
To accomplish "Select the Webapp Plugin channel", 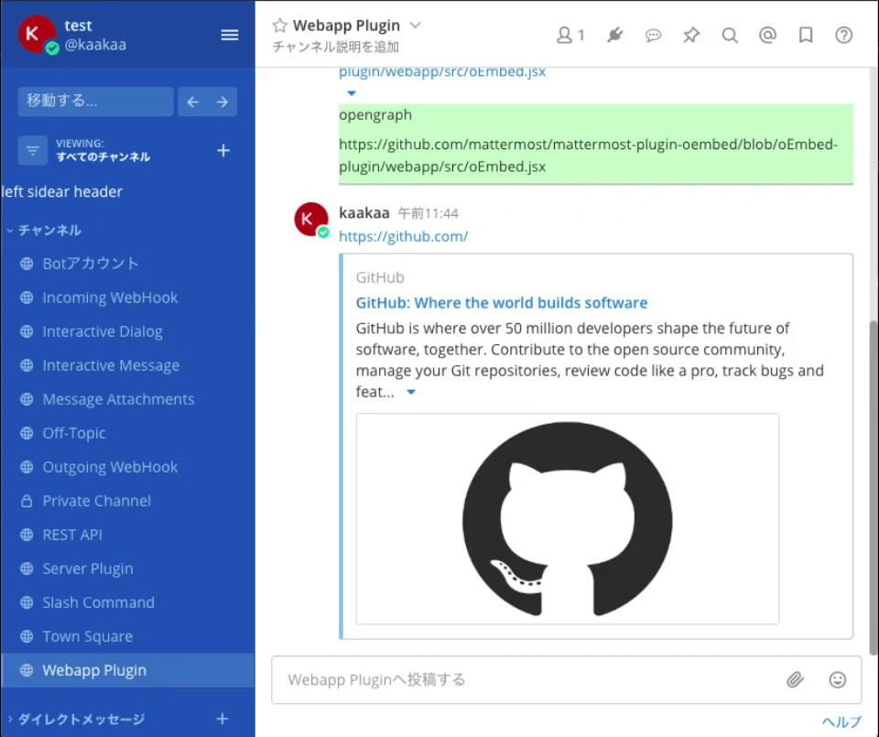I will point(128,670).
